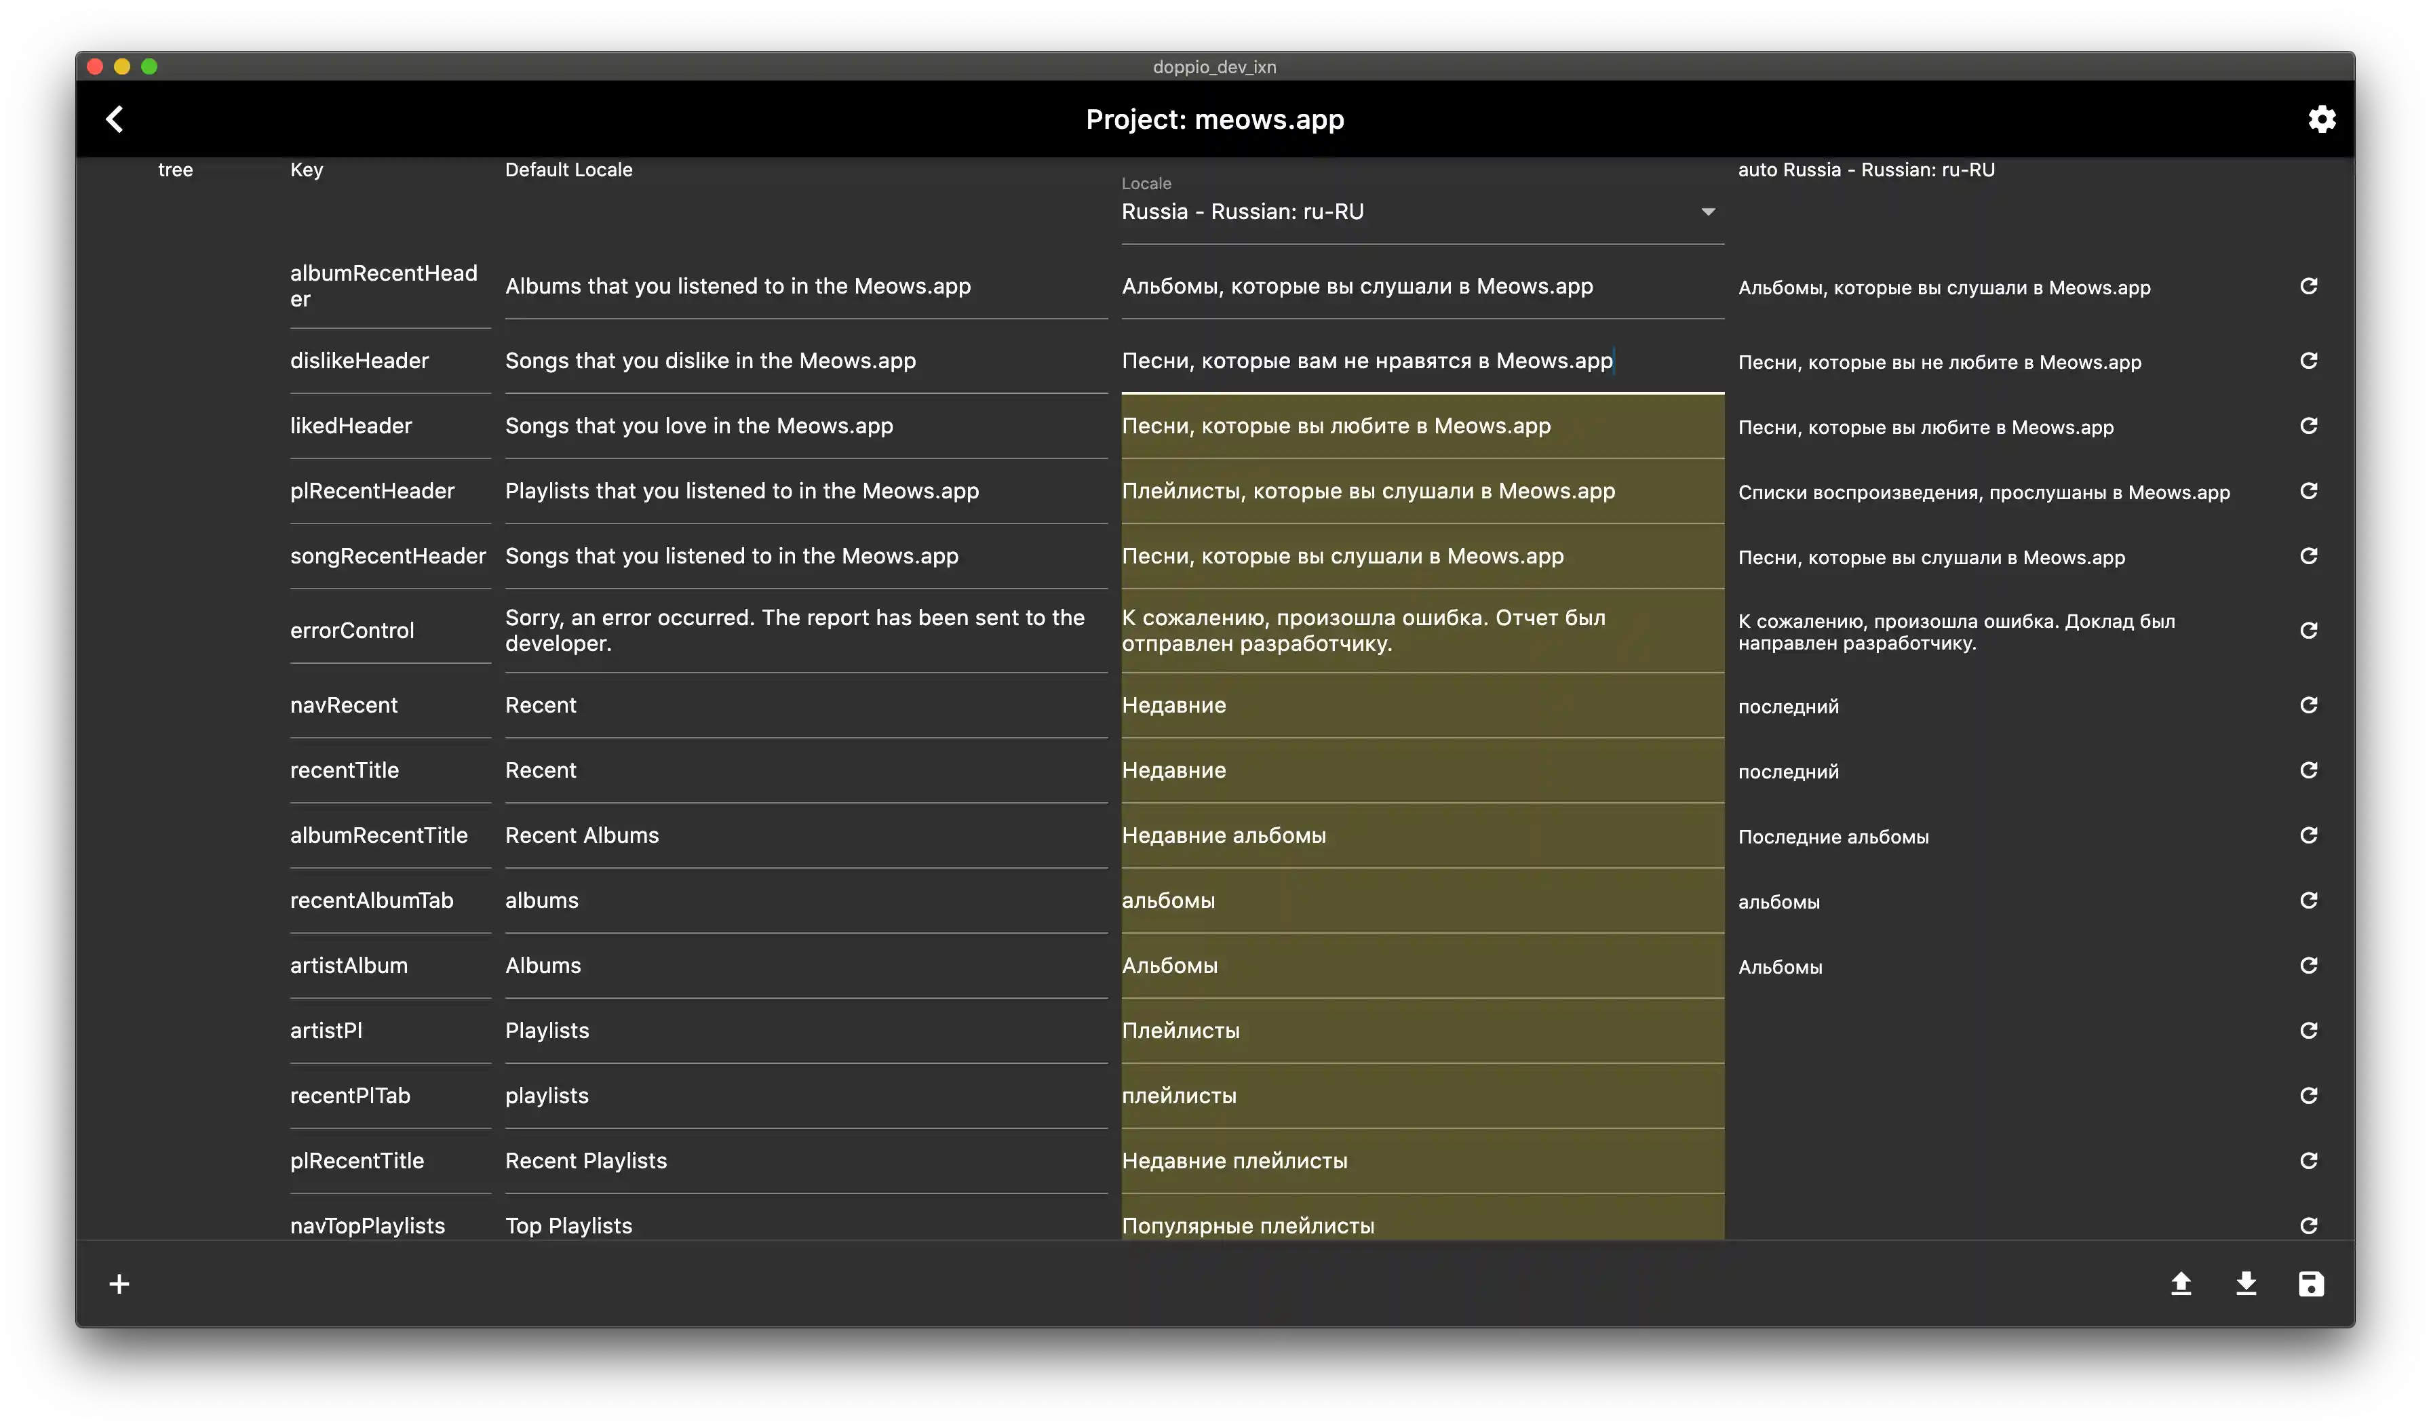Click the download icon in bottom bar
This screenshot has width=2431, height=1428.
coord(2246,1284)
